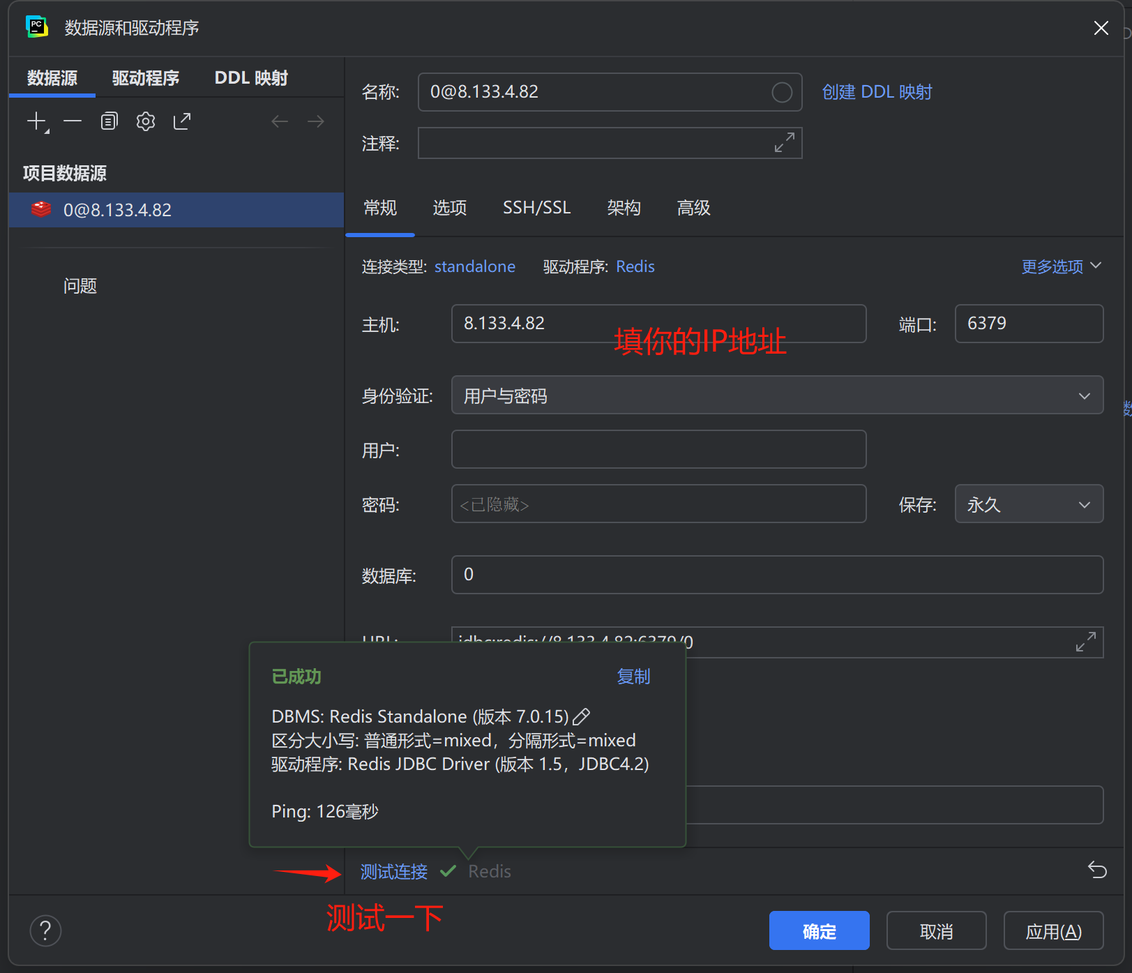The image size is (1132, 973).
Task: Click the 取消 button
Action: tap(937, 930)
